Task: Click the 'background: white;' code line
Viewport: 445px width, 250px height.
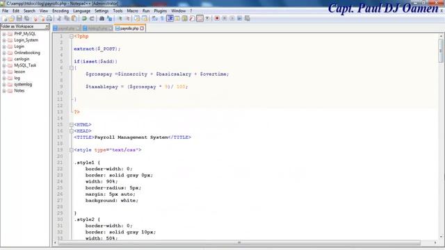Action: coord(112,201)
